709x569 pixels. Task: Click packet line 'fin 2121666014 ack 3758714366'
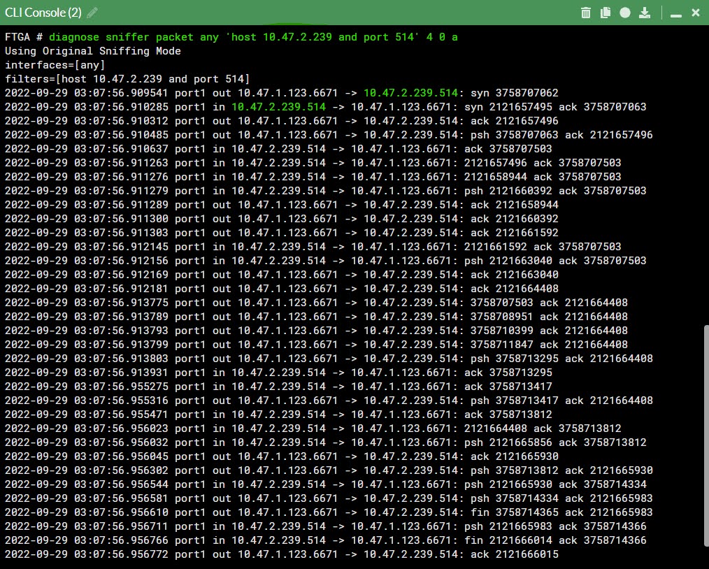pyautogui.click(x=326, y=542)
